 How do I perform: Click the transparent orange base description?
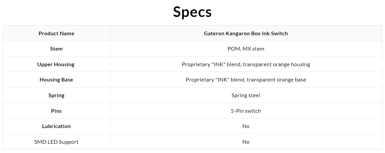[246, 80]
